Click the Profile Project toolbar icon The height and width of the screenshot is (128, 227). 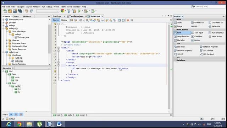93,11
